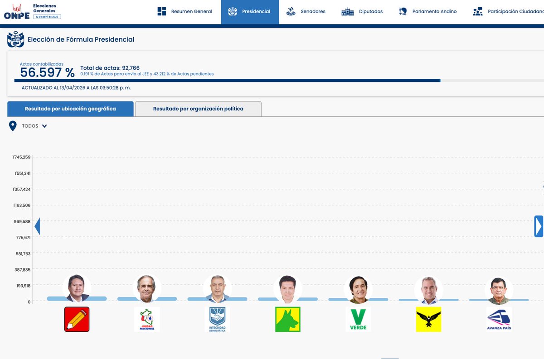The width and height of the screenshot is (544, 359).
Task: Select the Unidad Nacional party logo
Action: tap(147, 319)
